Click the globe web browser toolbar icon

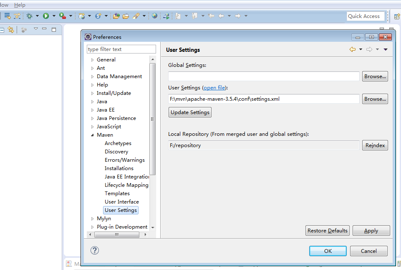click(x=155, y=16)
